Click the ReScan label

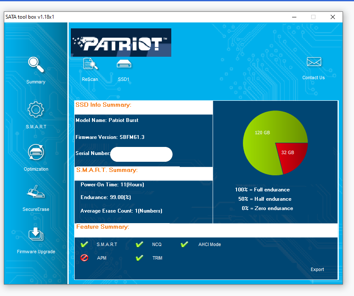point(90,79)
